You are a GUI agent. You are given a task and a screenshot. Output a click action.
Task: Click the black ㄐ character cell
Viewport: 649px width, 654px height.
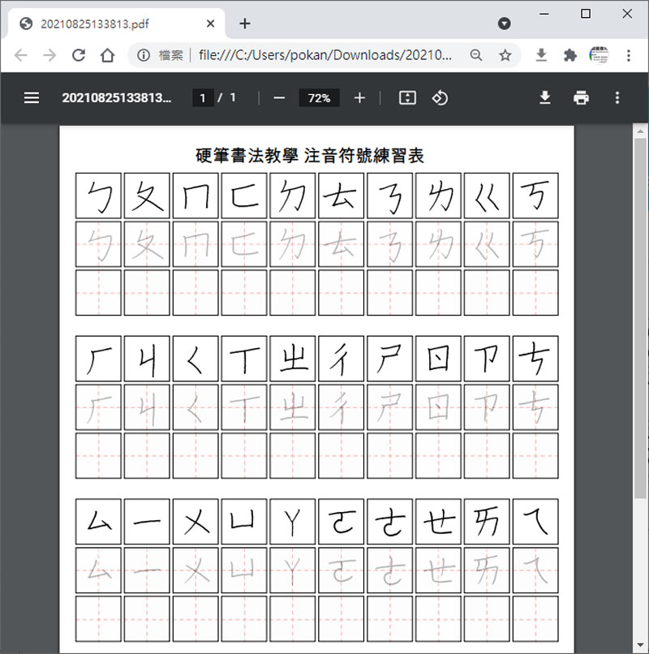tap(147, 359)
